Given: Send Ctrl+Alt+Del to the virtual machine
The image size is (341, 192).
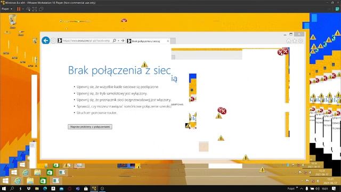Looking at the screenshot, I should pyautogui.click(x=28, y=9).
